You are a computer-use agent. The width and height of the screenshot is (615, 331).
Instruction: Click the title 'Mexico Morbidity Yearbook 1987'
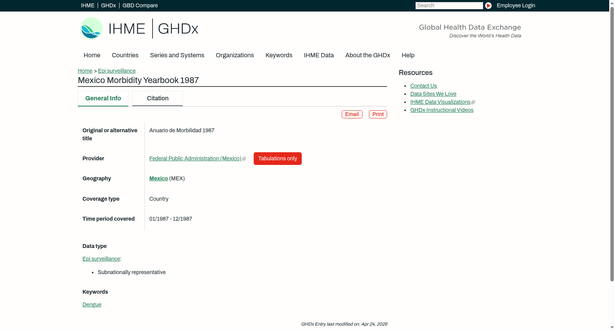coord(138,80)
